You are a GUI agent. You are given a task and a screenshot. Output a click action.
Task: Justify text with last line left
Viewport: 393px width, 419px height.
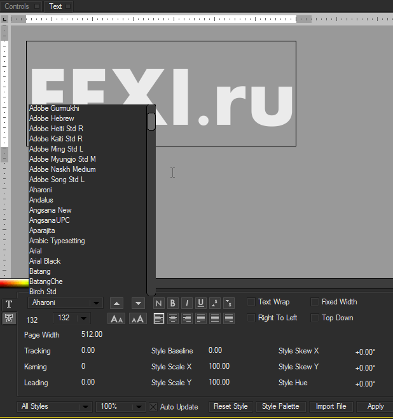(x=201, y=318)
